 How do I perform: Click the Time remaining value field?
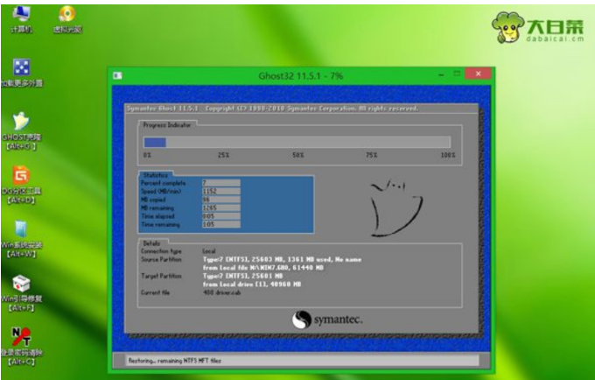click(220, 223)
